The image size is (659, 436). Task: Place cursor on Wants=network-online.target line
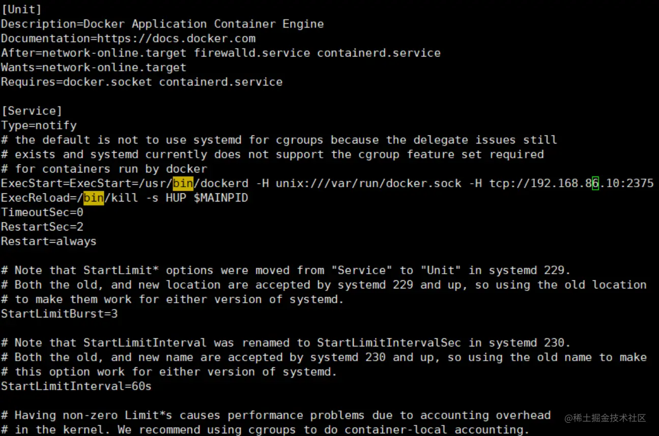94,67
